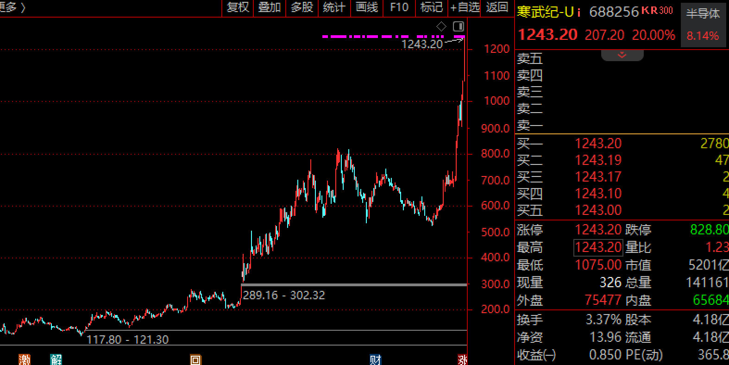
Task: Click the sector change 8.14%
Action: click(x=703, y=36)
